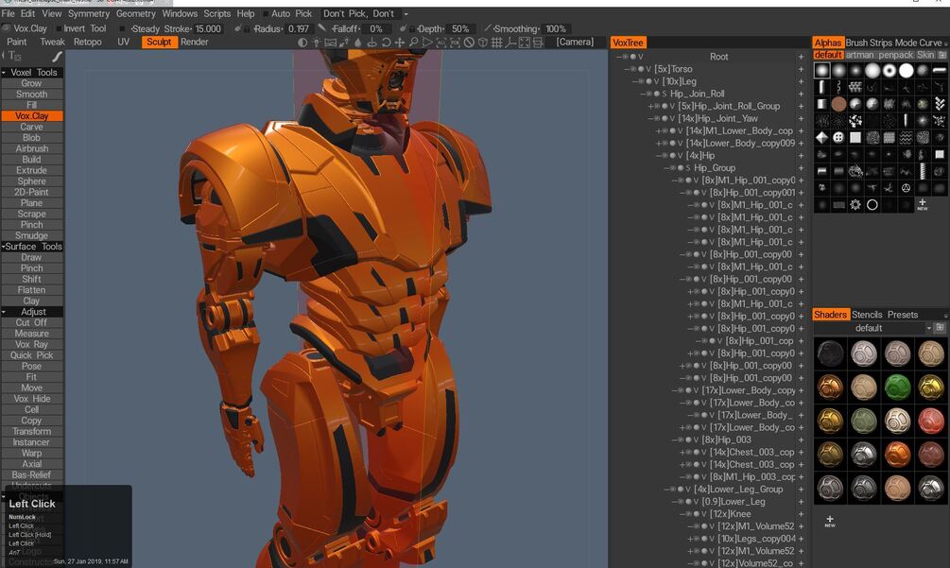
Task: Click the frame-all expand arrows icon
Action: point(524,43)
